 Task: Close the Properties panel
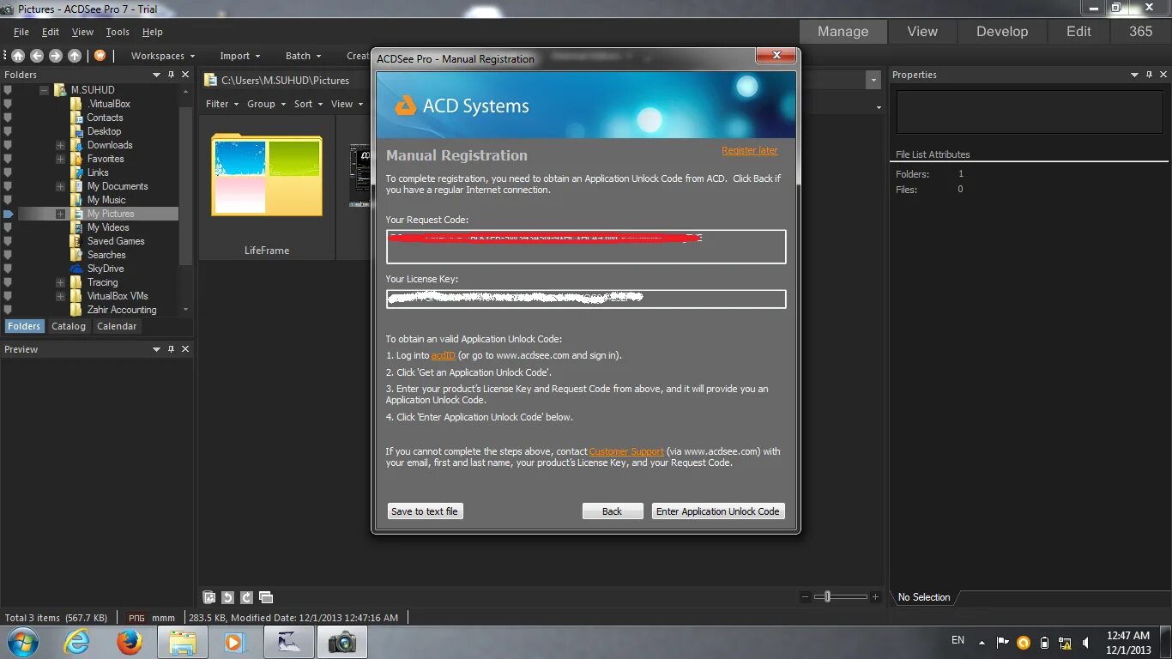tap(1163, 75)
